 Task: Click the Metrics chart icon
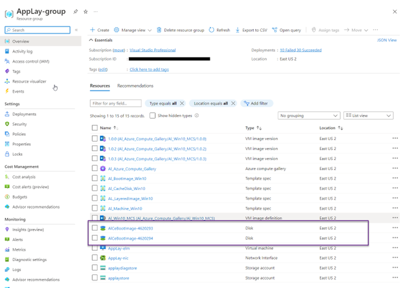point(7,249)
